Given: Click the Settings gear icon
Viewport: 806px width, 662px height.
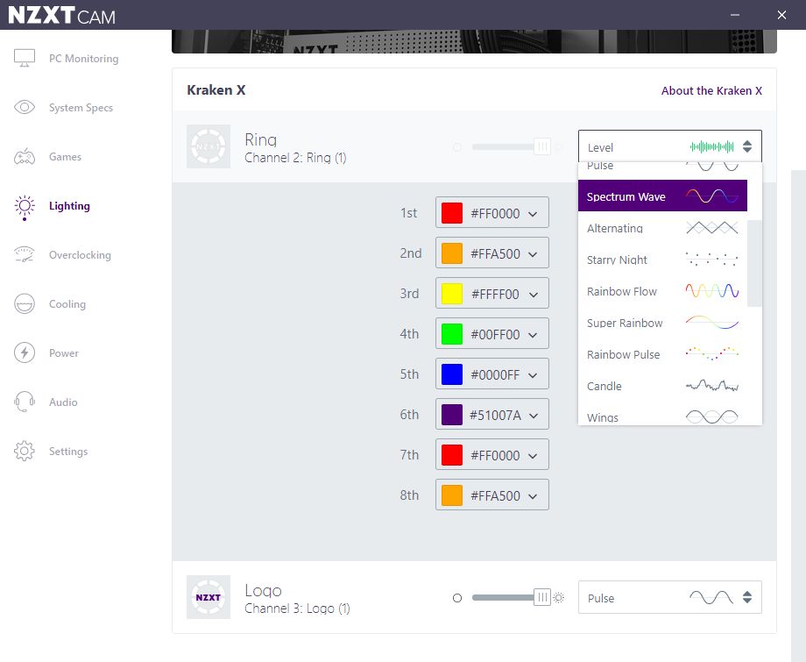Looking at the screenshot, I should [25, 451].
